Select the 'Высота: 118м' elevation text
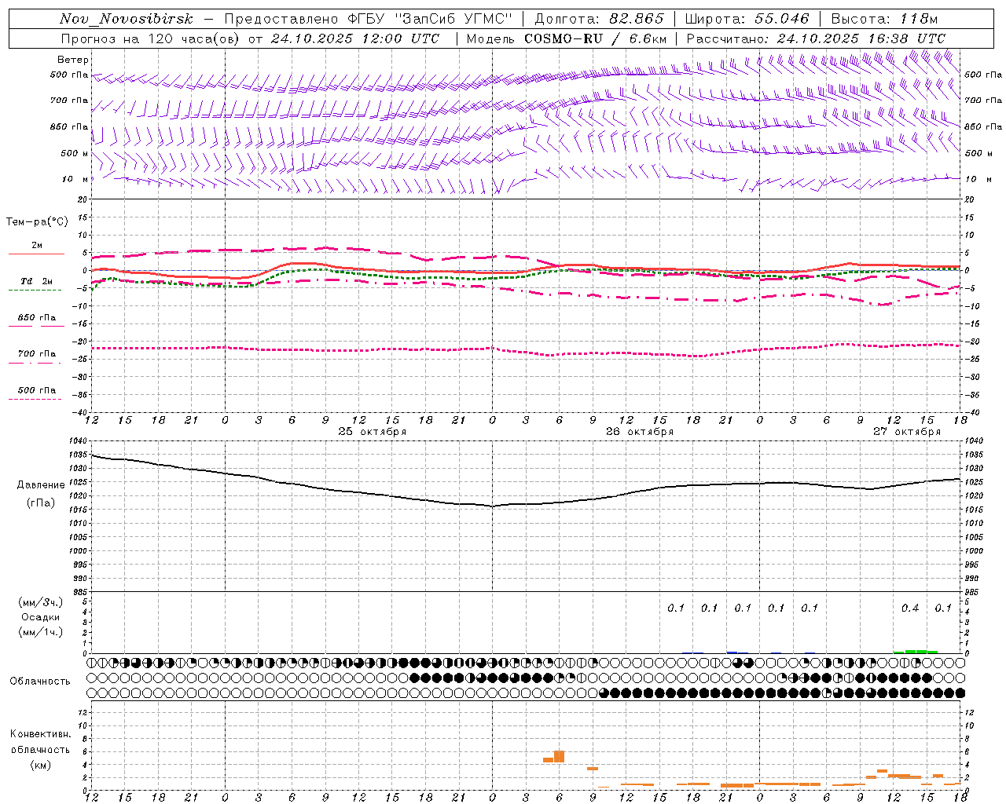The width and height of the screenshot is (1006, 804). [x=884, y=19]
